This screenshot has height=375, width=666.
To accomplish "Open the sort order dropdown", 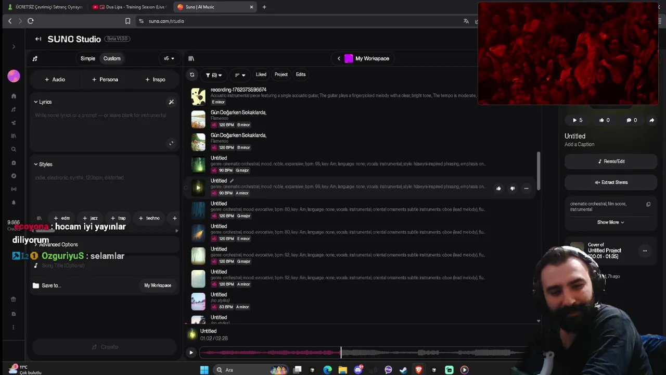I will (240, 75).
